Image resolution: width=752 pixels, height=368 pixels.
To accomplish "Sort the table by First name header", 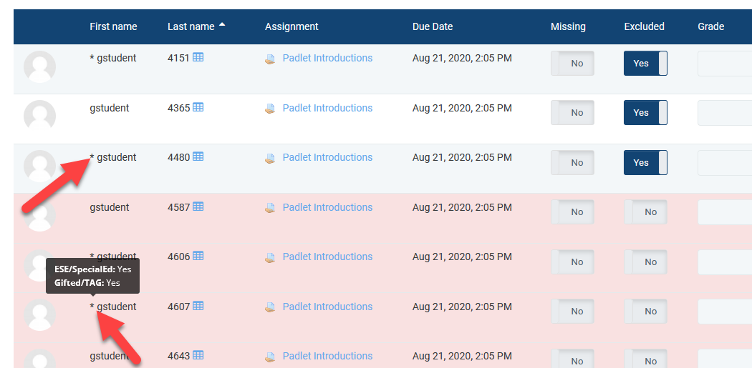I will click(x=113, y=26).
